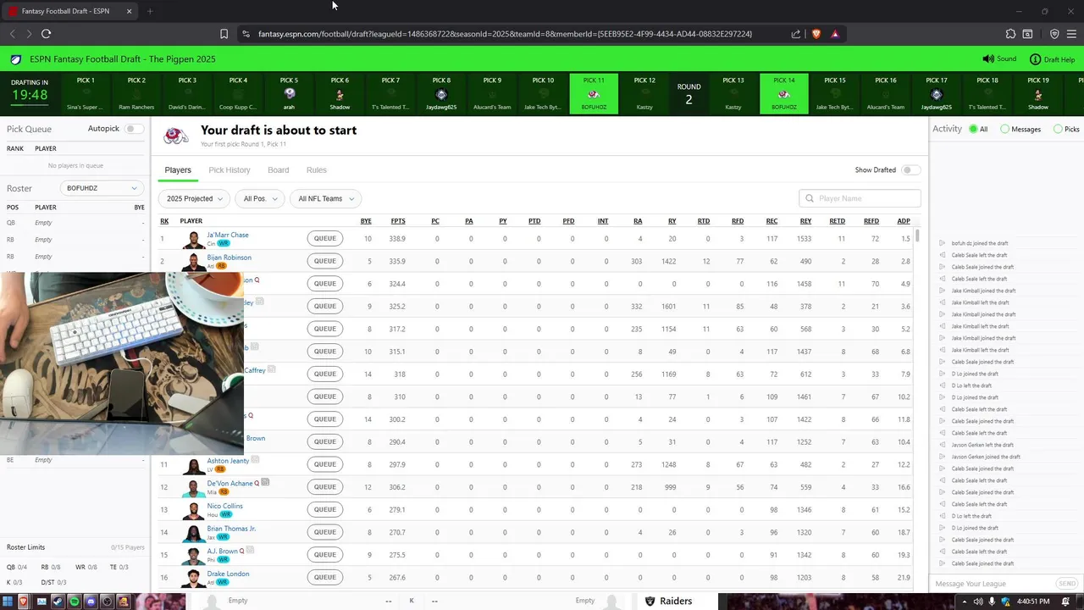Reload the page with the refresh icon
1084x610 pixels.
46,34
